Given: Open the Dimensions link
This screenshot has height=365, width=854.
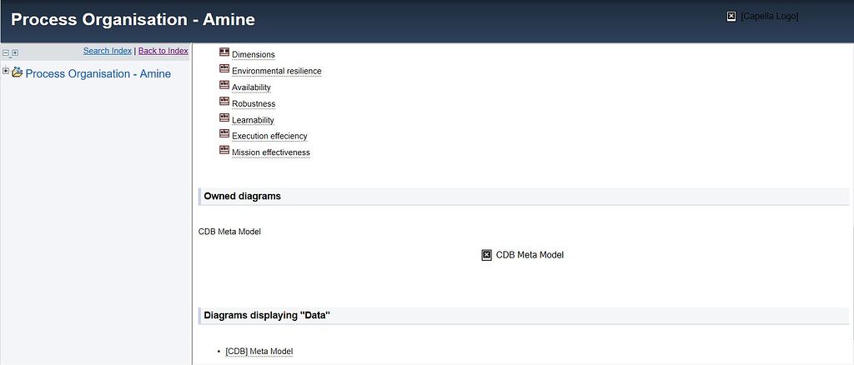Looking at the screenshot, I should [x=253, y=55].
